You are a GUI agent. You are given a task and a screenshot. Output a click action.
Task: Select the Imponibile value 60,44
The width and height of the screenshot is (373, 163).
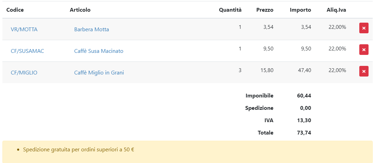pos(304,96)
